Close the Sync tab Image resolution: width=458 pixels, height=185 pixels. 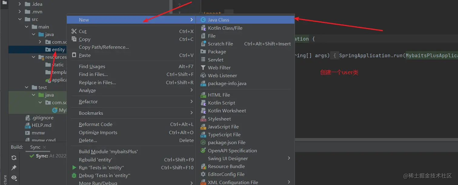(45, 147)
